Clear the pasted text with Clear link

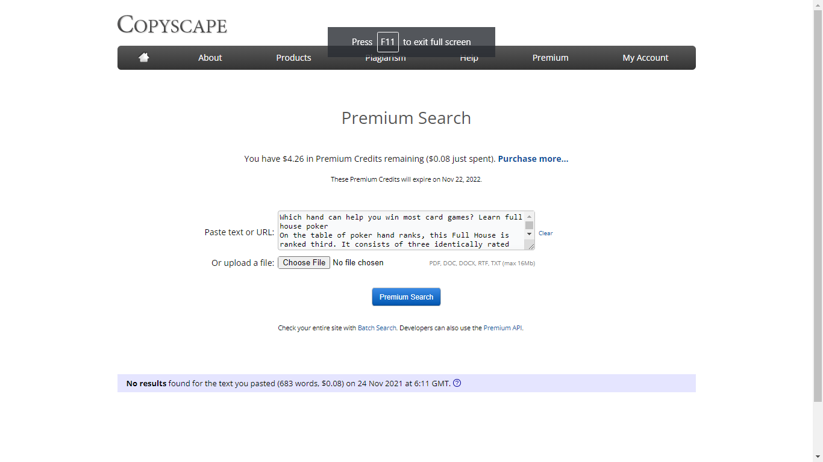545,233
